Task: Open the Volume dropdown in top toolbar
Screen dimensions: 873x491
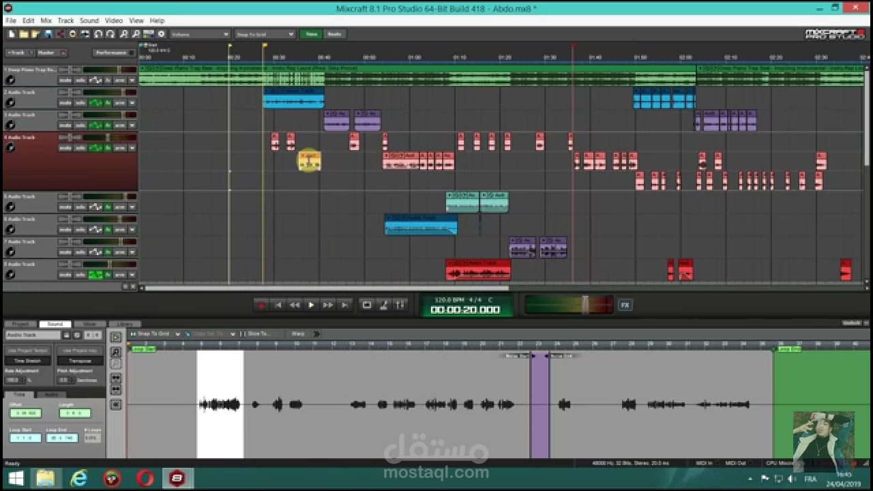Action: 200,34
